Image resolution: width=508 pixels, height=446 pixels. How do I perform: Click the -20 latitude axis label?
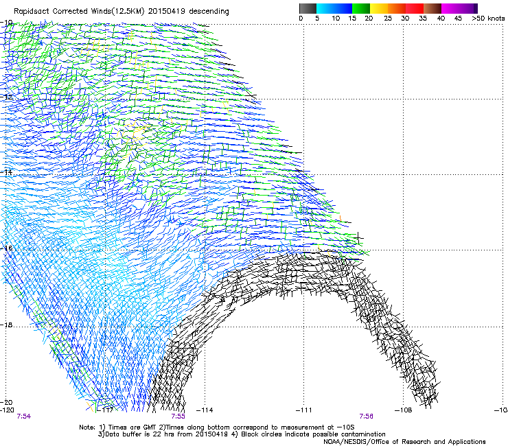pyautogui.click(x=6, y=402)
